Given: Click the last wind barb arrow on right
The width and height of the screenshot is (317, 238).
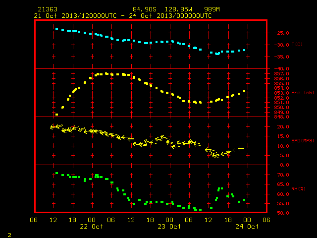Looking at the screenshot, I should coord(241,149).
